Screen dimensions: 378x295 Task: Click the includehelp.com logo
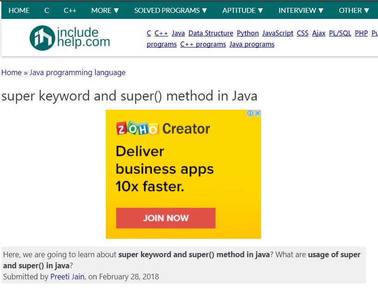pyautogui.click(x=70, y=38)
